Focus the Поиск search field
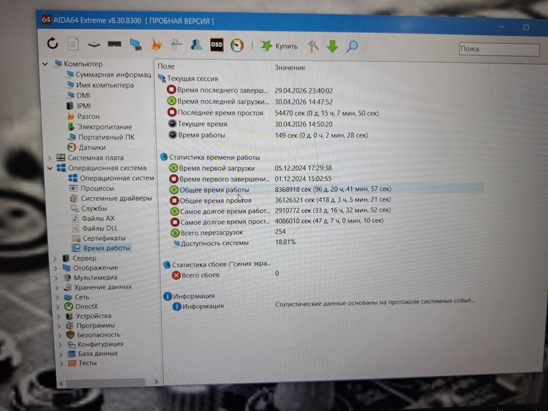 click(499, 49)
